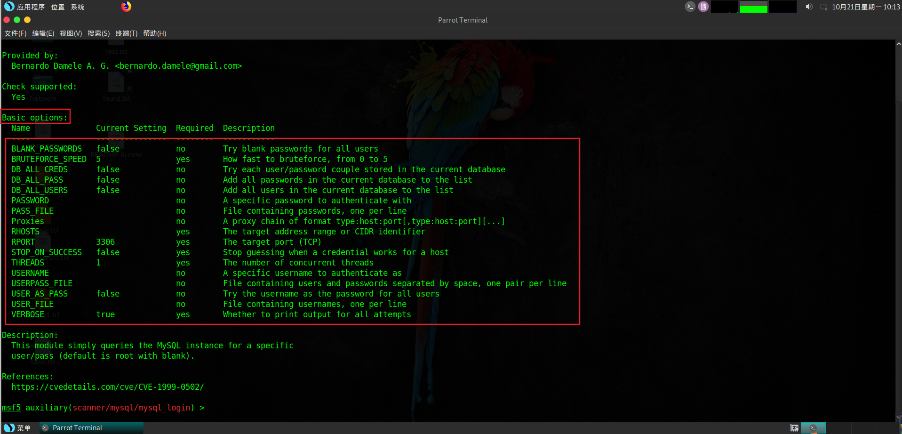The image size is (902, 434).
Task: Open the 帮助(H) menu
Action: click(x=154, y=33)
